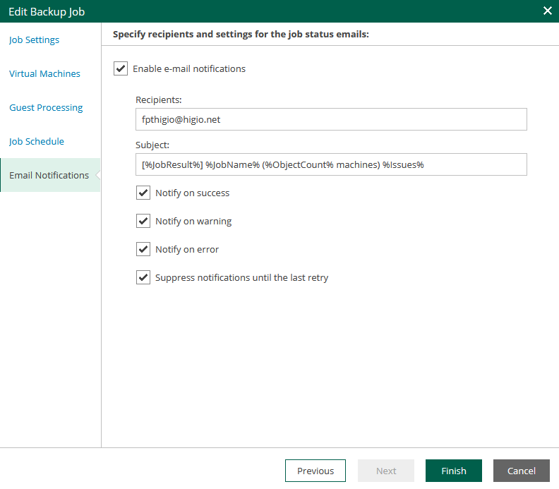Click into the Recipients email field
559x489 pixels.
331,120
